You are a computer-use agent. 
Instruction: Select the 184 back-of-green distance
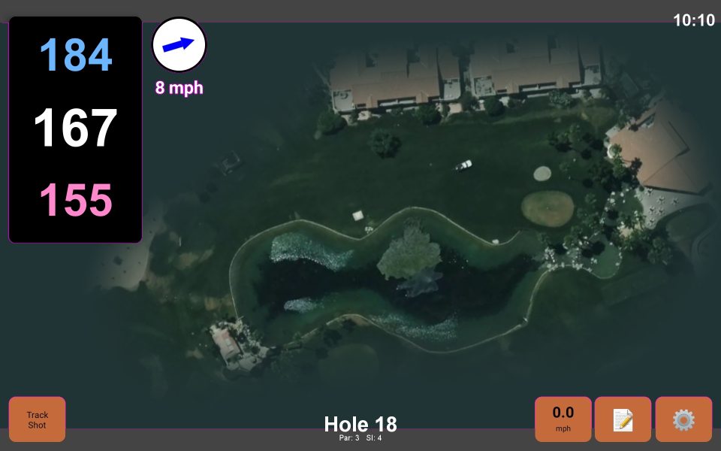(76, 55)
